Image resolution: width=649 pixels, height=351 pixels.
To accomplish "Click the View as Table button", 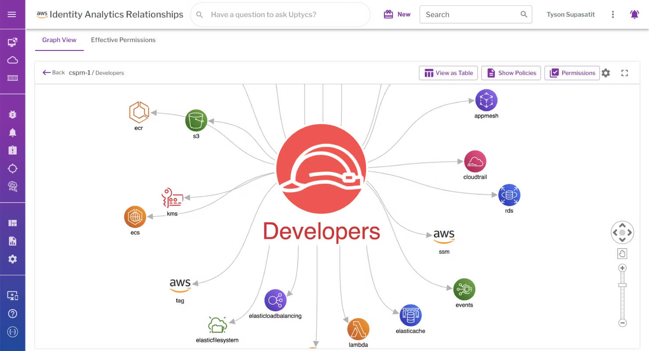I will (x=448, y=73).
